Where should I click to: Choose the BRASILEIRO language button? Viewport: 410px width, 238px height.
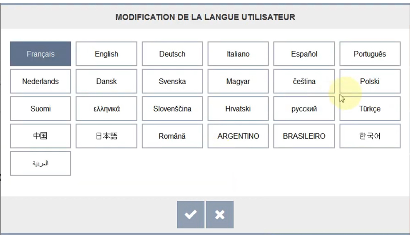point(304,136)
